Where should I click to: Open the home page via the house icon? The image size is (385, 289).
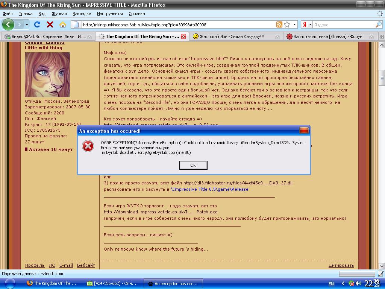63,24
